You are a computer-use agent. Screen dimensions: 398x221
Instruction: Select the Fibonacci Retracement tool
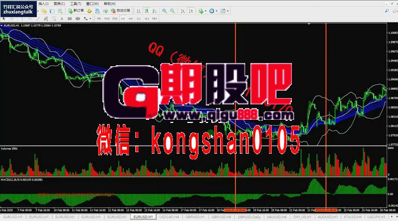54,19
